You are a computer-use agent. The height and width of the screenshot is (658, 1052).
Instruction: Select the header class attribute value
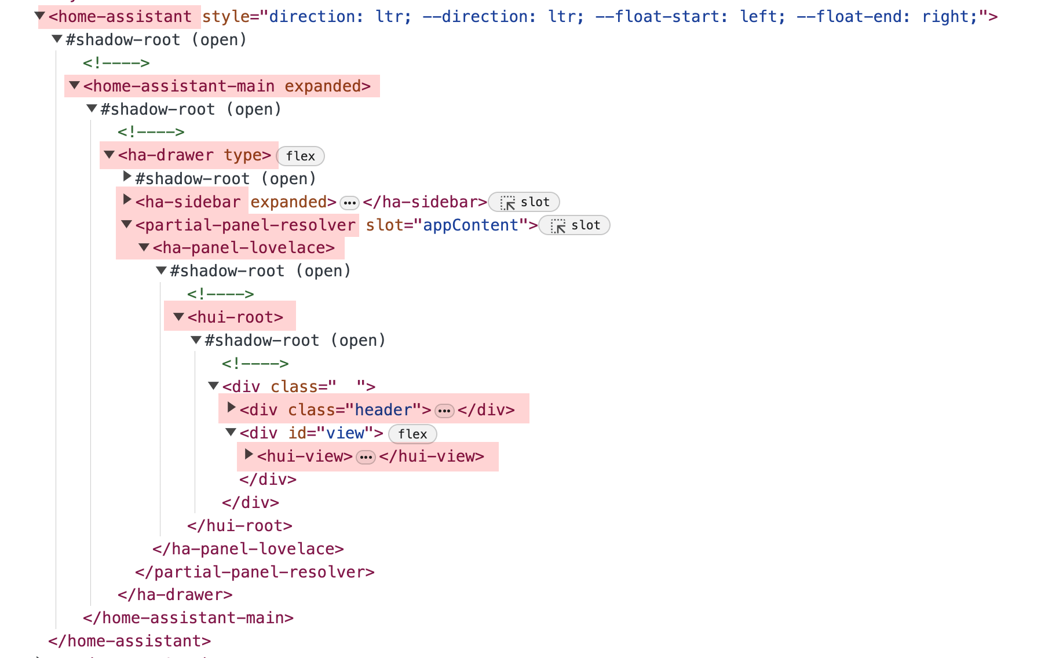[383, 410]
